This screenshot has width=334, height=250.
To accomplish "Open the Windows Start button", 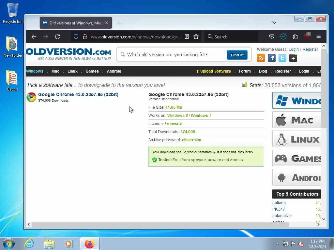I will (9, 243).
